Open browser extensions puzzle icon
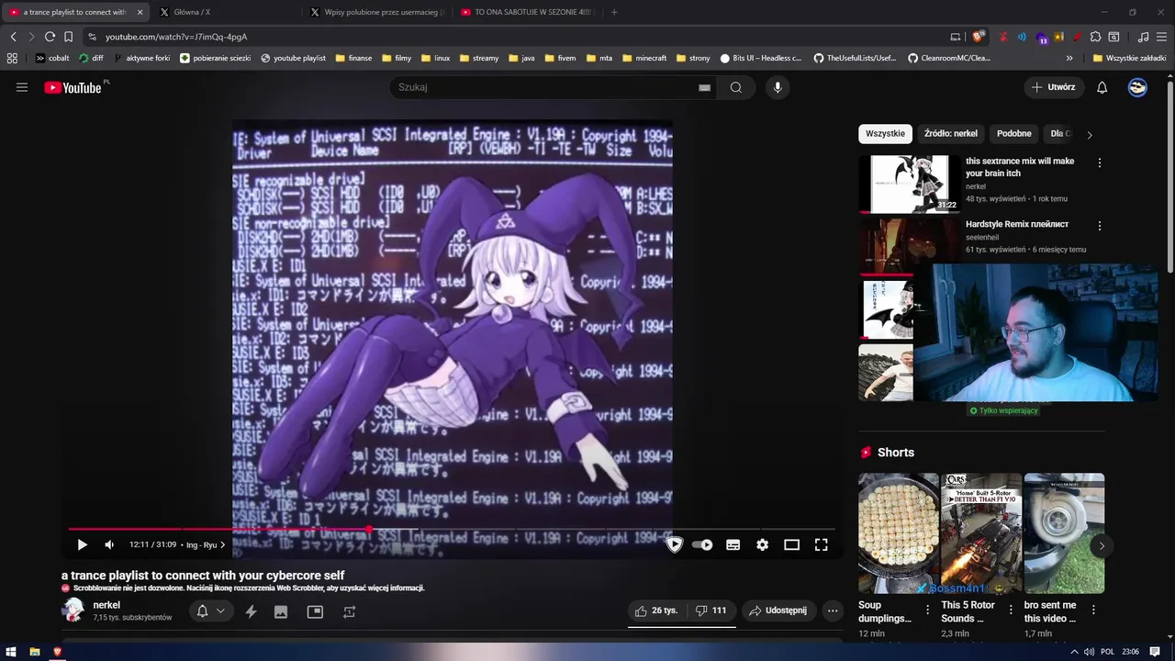Viewport: 1175px width, 661px height. pyautogui.click(x=1095, y=37)
